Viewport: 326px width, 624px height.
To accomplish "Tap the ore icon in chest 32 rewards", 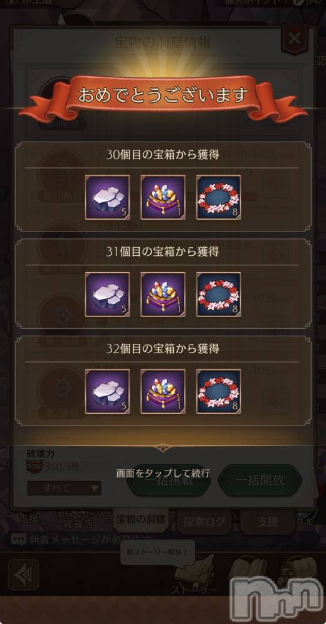I will pos(107,391).
